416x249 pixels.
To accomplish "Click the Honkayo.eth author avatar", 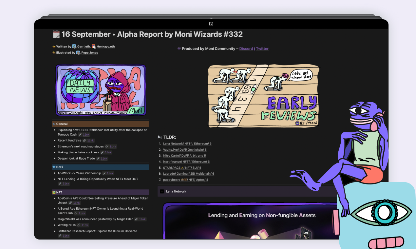I will tap(94, 47).
